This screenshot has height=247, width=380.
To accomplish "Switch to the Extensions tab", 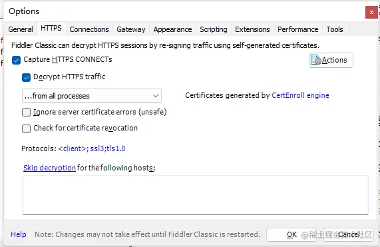I will 252,29.
